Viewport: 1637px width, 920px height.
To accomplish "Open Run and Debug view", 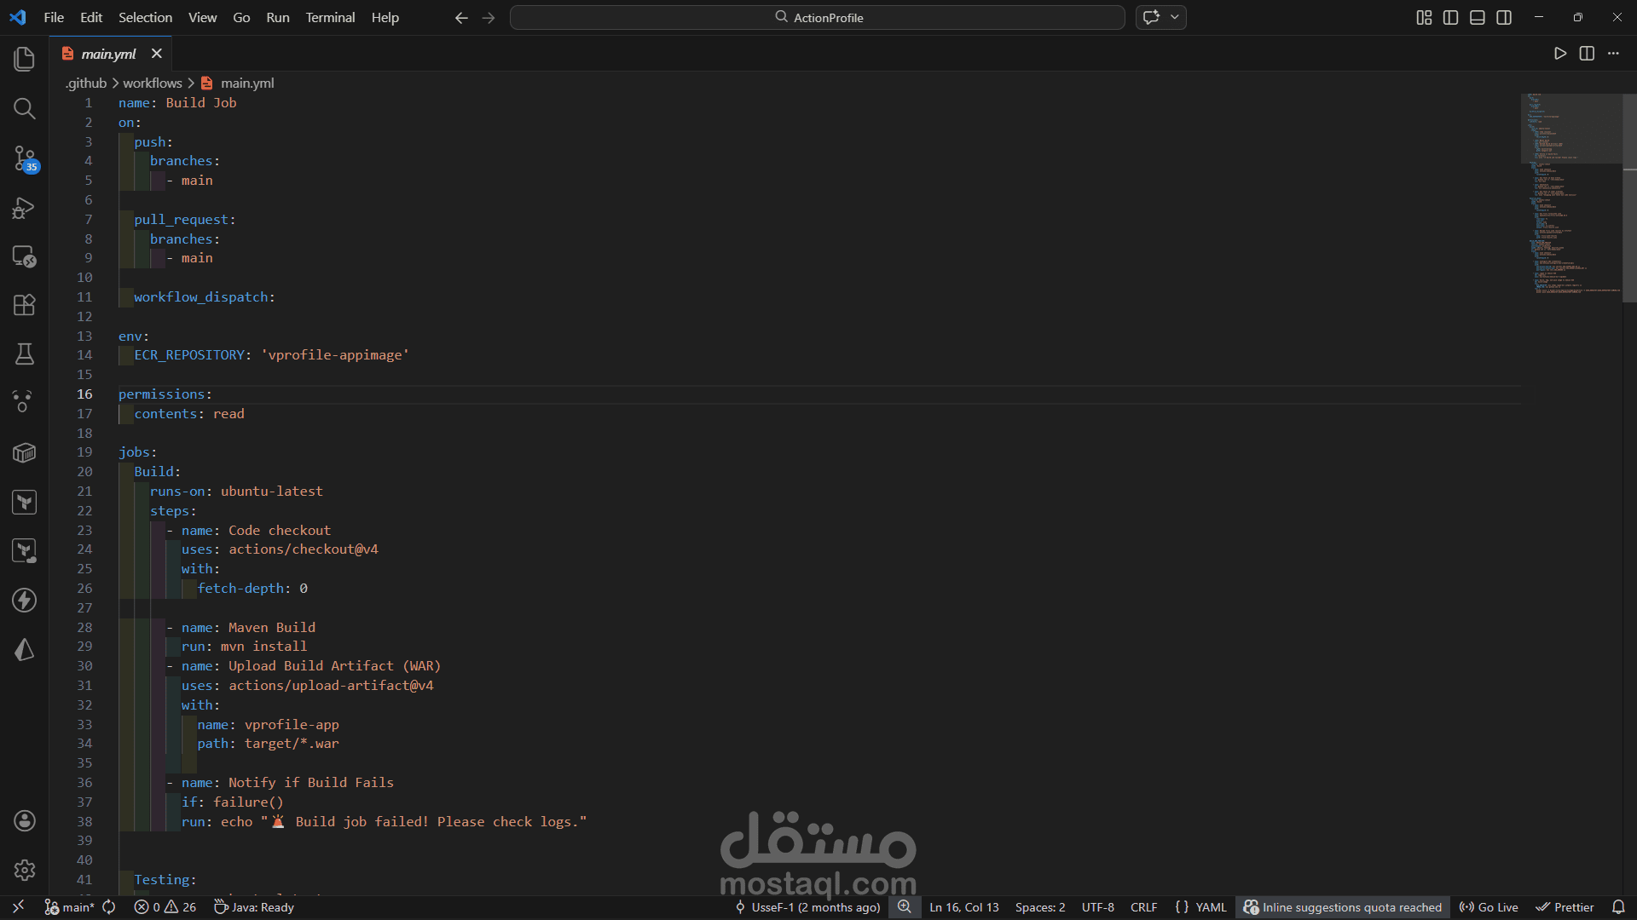I will [x=24, y=207].
